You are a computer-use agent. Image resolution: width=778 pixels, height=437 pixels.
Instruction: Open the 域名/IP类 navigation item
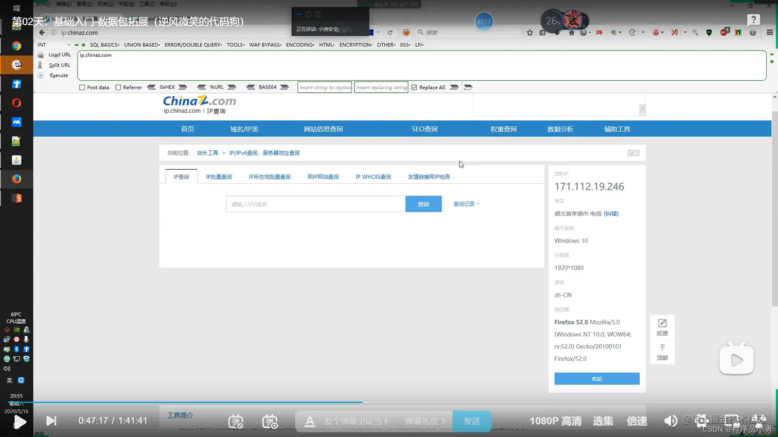point(244,129)
